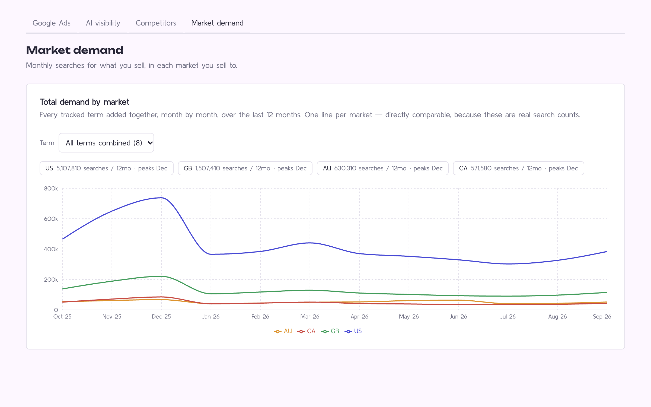
Task: Click the 'Jul 26' x-axis label
Action: [508, 317]
